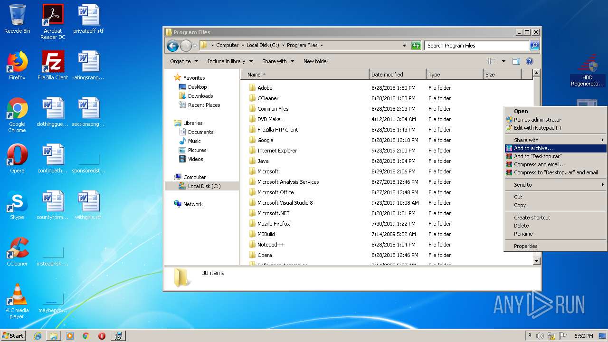Click the Explorer Forward navigation button
This screenshot has width=608, height=342.
click(x=186, y=46)
